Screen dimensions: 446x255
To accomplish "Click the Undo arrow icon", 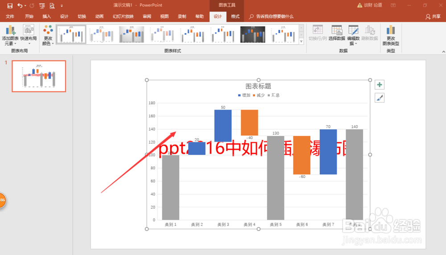I will tap(20, 5).
